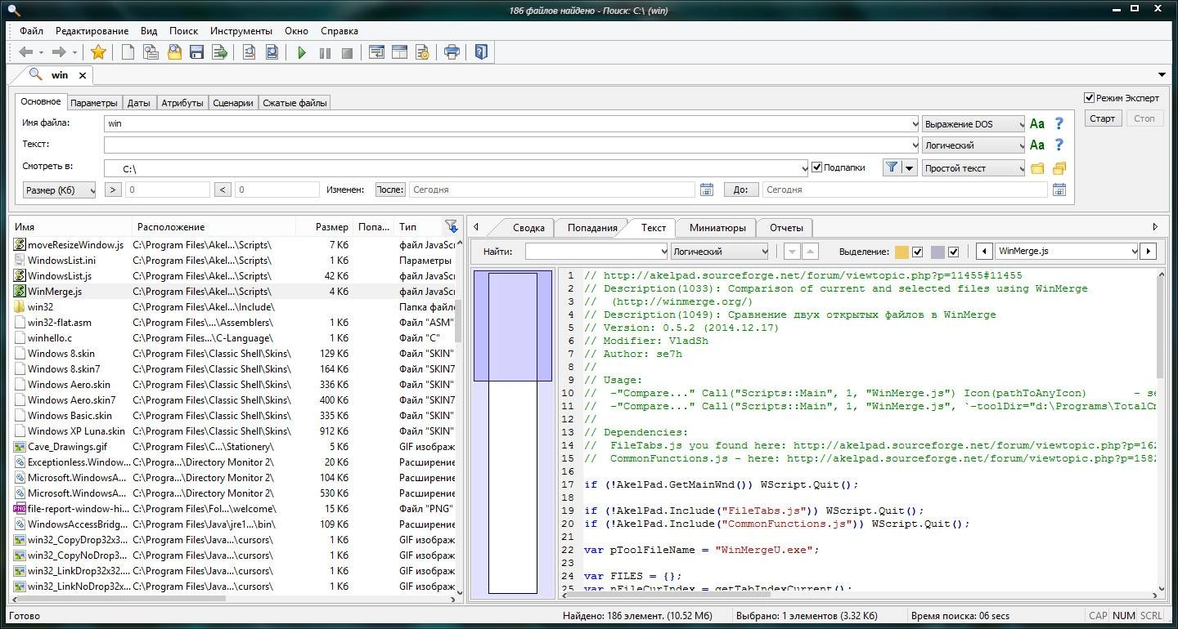Image resolution: width=1178 pixels, height=629 pixels.
Task: Switch to Попадания tab
Action: 592,228
